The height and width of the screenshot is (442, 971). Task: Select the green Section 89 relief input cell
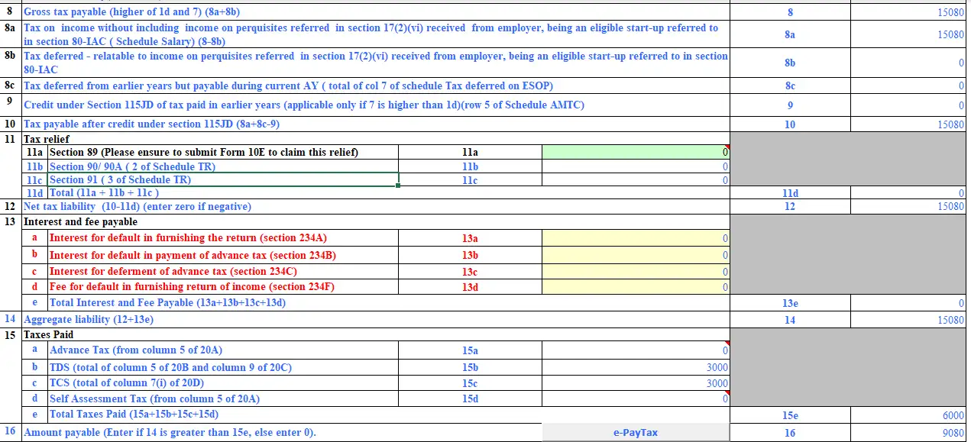634,152
